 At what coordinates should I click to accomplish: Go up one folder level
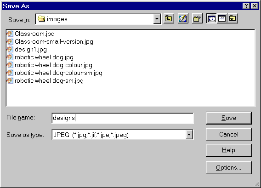click(x=169, y=19)
